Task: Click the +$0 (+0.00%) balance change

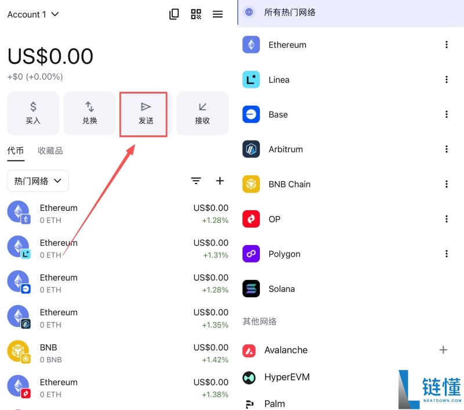Action: [x=35, y=77]
